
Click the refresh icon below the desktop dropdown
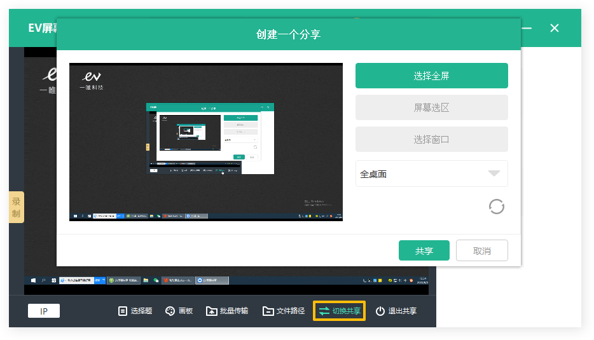(496, 207)
